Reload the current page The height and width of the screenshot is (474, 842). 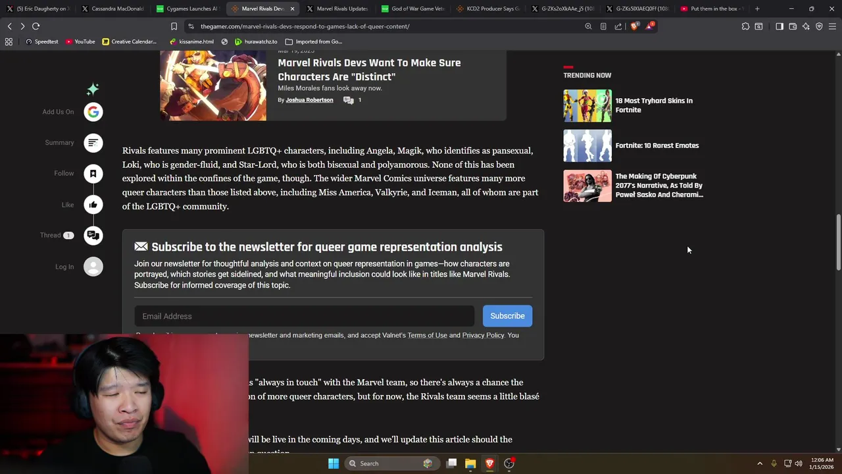[x=36, y=26]
